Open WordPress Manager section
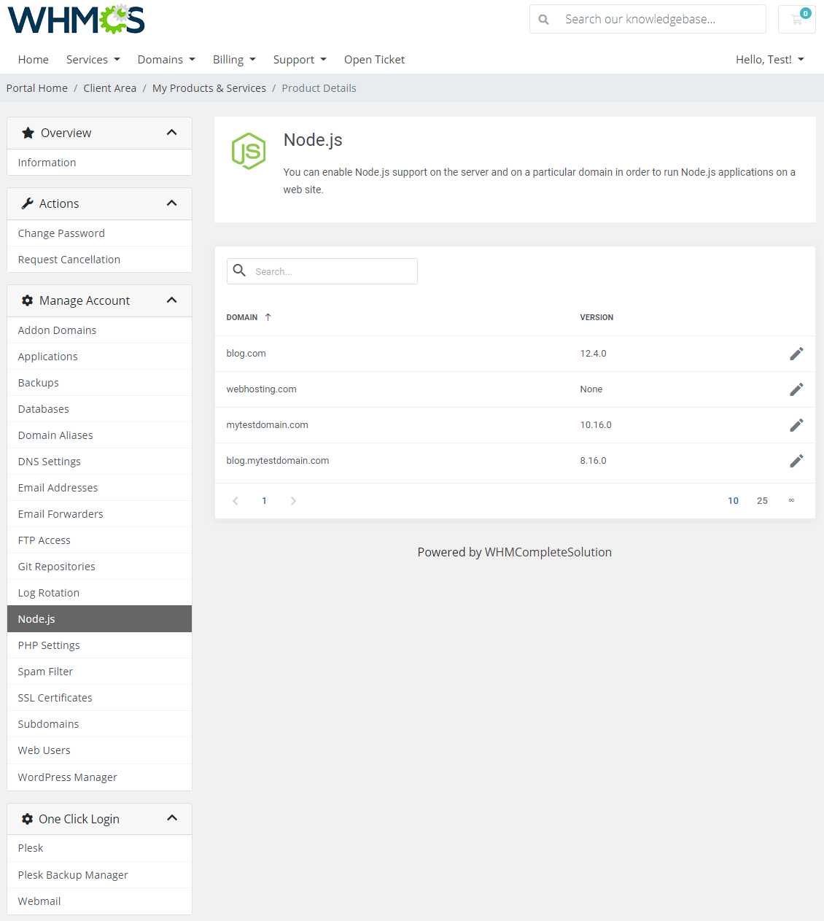824x921 pixels. point(99,777)
